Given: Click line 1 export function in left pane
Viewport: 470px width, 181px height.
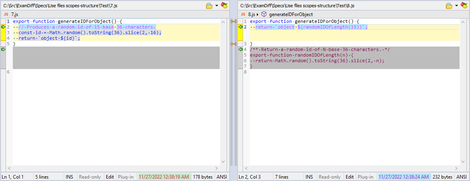Looking at the screenshot, I should 68,21.
